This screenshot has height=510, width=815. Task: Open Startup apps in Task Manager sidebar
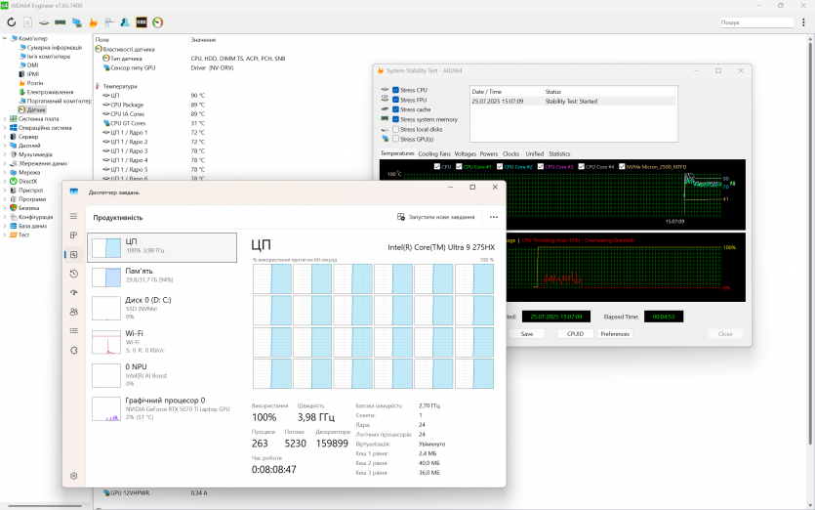coord(73,293)
